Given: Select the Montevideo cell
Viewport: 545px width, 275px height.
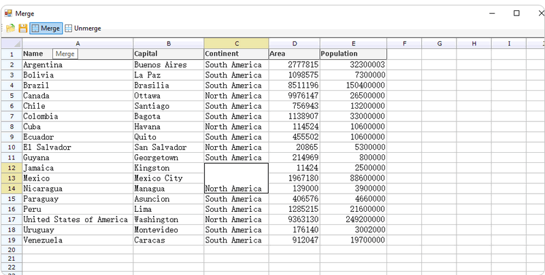Looking at the screenshot, I should point(169,230).
